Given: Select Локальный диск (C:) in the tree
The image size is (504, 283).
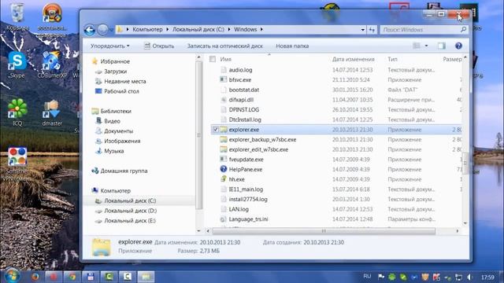Looking at the screenshot, I should click(130, 200).
